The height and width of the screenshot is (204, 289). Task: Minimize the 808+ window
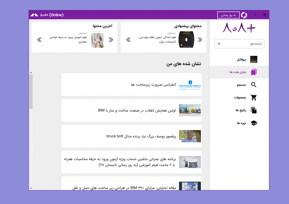point(256,15)
